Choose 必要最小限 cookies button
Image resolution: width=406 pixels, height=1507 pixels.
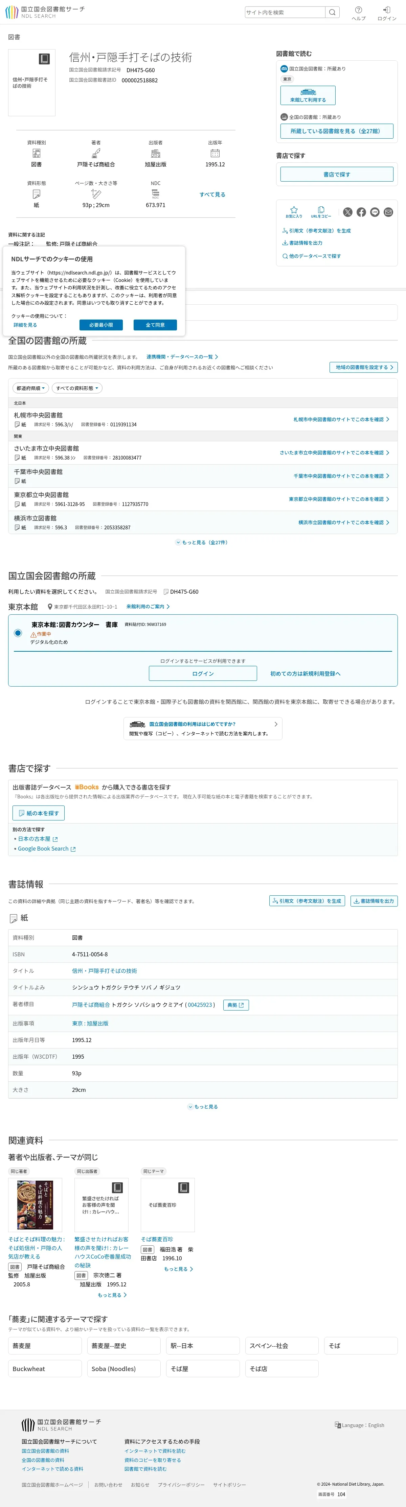[x=101, y=325]
